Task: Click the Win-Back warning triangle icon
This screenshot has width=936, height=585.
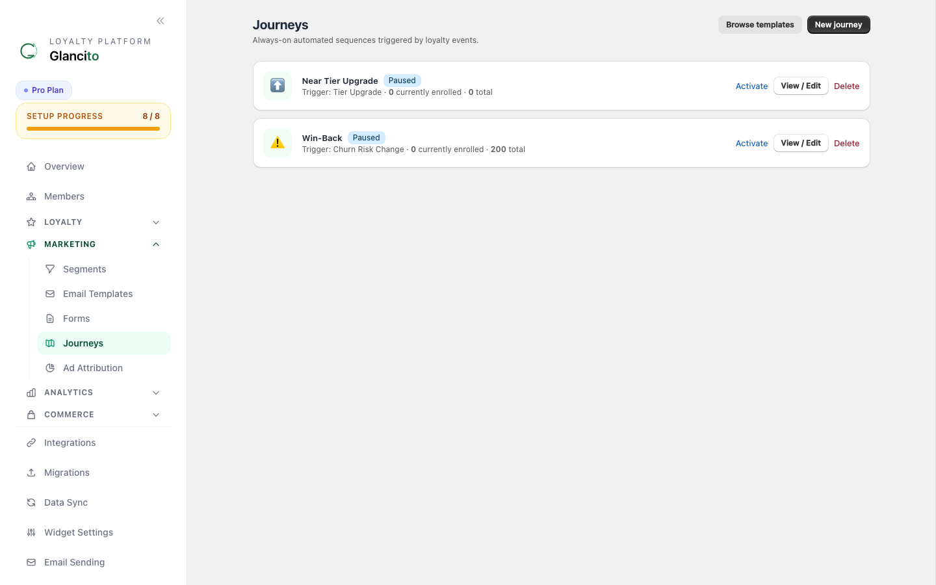Action: pyautogui.click(x=278, y=143)
